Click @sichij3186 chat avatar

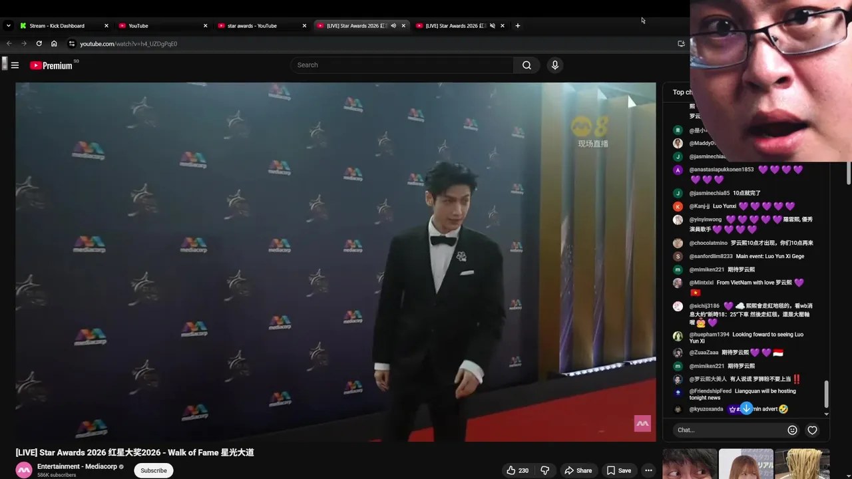pos(678,306)
